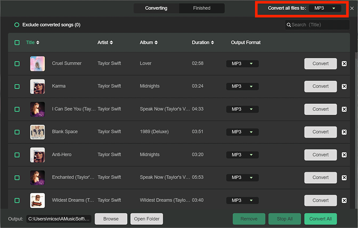Remove Anti-Hero row with X icon
This screenshot has height=228, width=358.
pyautogui.click(x=344, y=155)
